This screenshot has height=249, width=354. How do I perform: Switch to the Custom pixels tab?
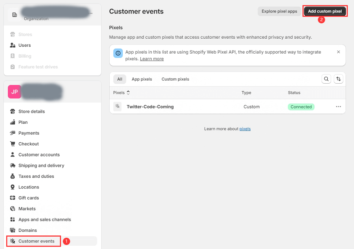175,79
